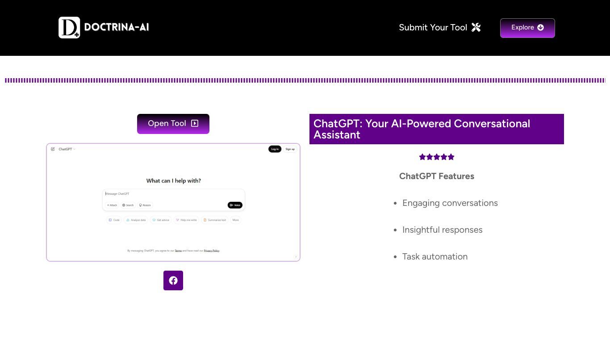
Task: Click the Insightful responses bullet
Action: pos(442,230)
